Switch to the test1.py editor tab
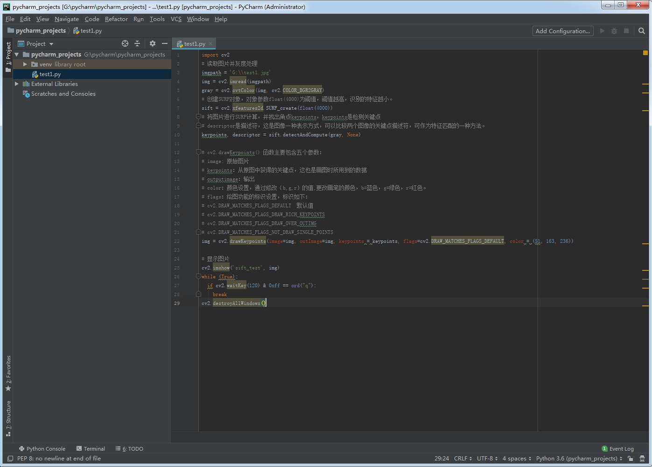The height and width of the screenshot is (467, 652). [194, 43]
